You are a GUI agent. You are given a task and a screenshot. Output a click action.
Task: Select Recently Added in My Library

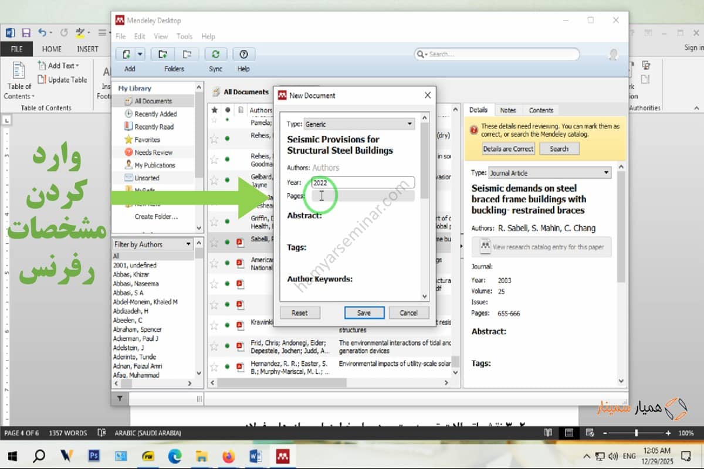click(x=155, y=114)
